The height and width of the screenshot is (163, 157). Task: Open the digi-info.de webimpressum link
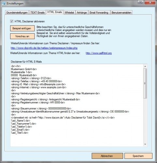(x=44, y=48)
